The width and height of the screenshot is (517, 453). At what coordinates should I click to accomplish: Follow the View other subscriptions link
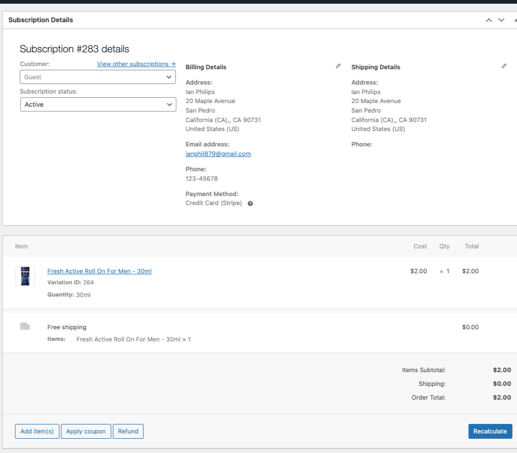(136, 64)
